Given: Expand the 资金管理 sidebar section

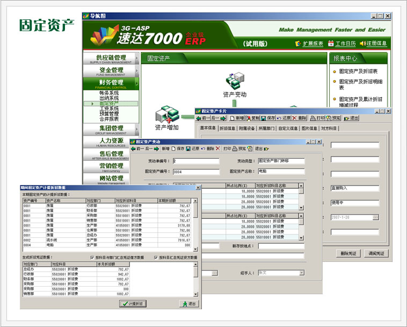Looking at the screenshot, I should coord(111,71).
